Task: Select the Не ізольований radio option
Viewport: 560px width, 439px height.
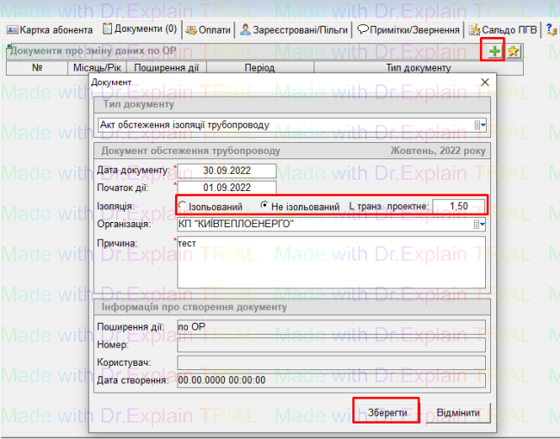Action: click(x=264, y=207)
